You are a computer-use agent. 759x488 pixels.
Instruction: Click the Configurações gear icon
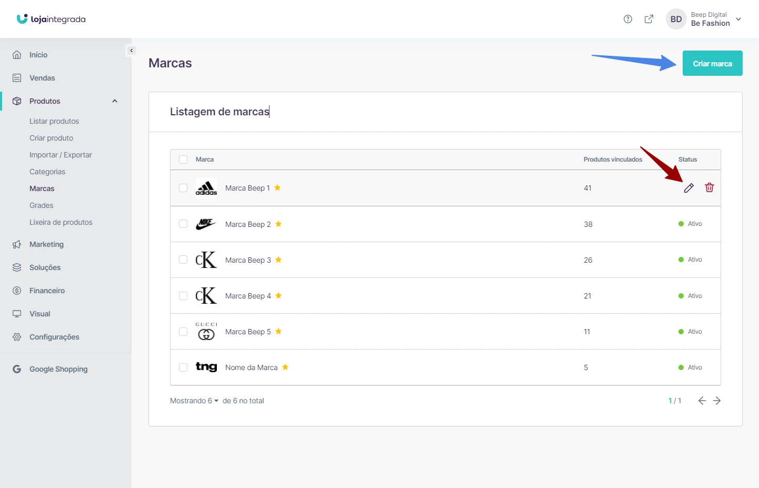(17, 337)
